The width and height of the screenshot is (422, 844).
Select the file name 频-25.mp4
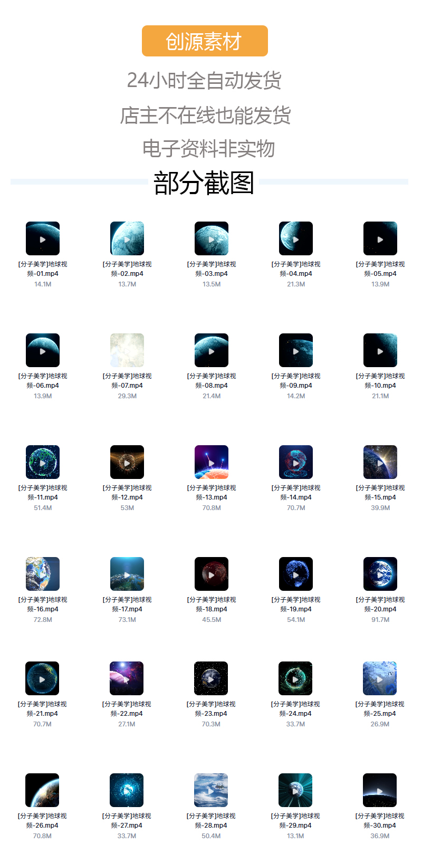pos(380,714)
